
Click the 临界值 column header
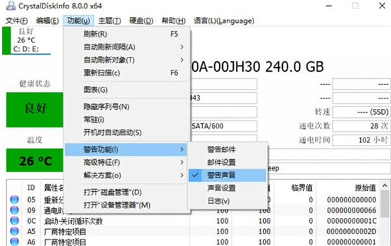302,187
